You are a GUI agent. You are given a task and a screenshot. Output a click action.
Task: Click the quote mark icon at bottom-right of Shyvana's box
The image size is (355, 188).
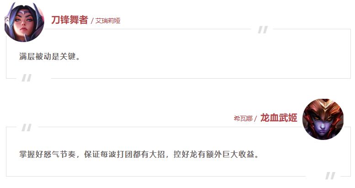point(330,176)
